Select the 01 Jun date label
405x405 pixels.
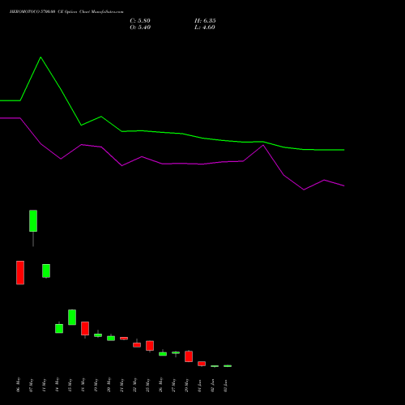[x=200, y=386]
